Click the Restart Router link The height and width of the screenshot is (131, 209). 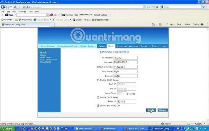pyautogui.click(x=87, y=46)
